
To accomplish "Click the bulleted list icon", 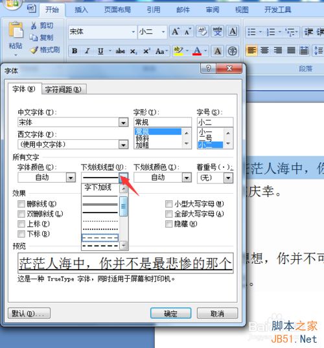I will tap(251, 32).
